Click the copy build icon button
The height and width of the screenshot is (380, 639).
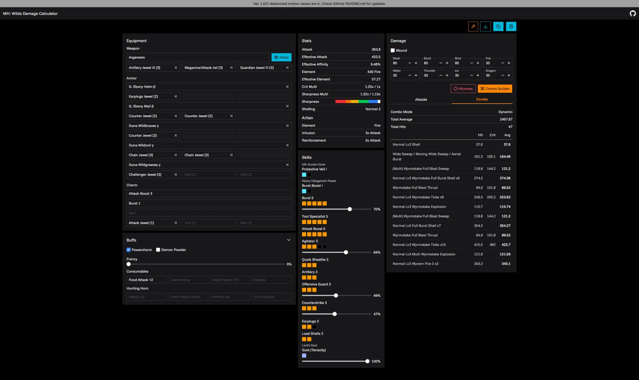click(498, 26)
